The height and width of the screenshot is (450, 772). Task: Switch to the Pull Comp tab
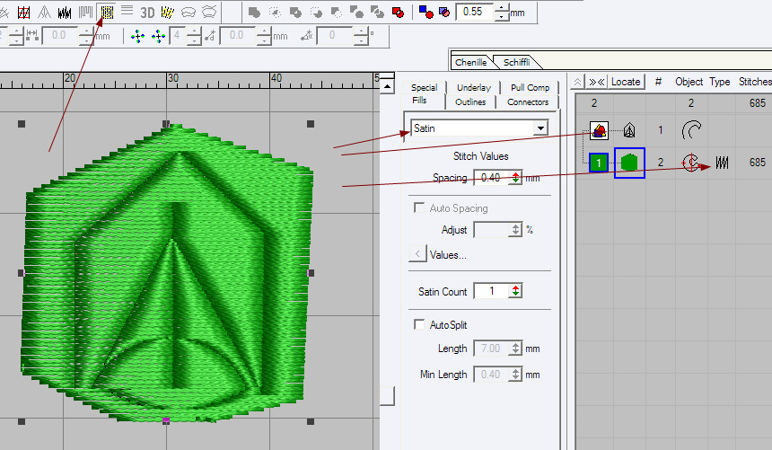point(530,87)
